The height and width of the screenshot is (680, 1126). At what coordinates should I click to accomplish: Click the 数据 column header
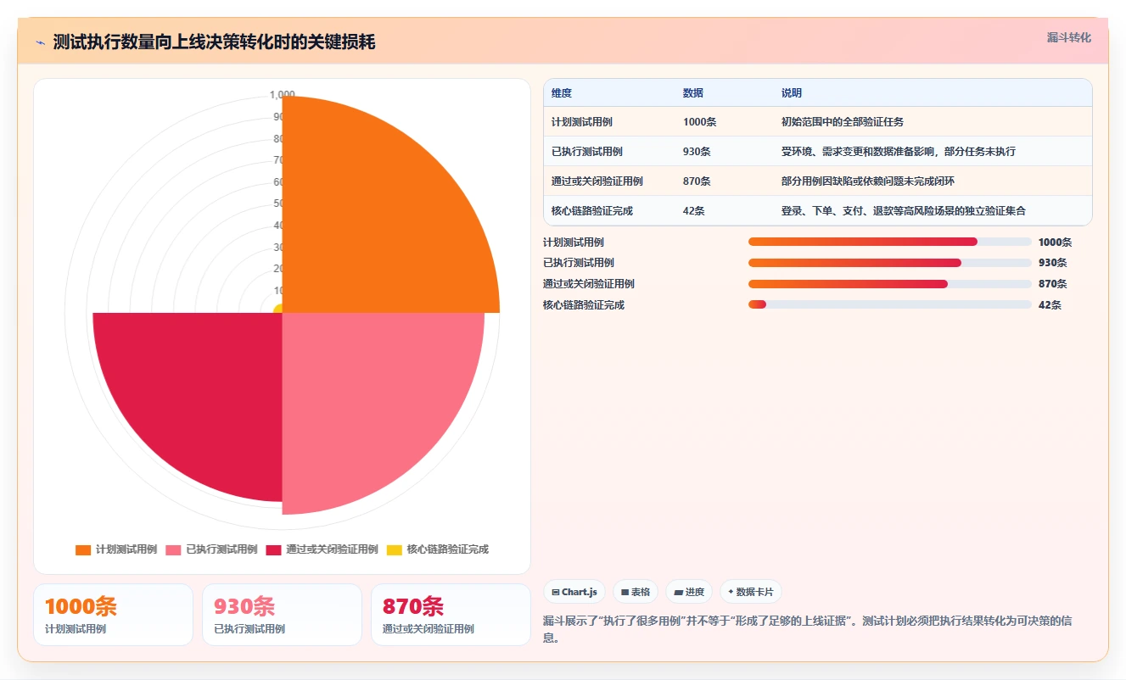[x=693, y=93]
